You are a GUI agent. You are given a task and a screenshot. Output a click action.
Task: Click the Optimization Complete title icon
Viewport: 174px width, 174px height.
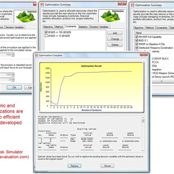(x=37, y=55)
